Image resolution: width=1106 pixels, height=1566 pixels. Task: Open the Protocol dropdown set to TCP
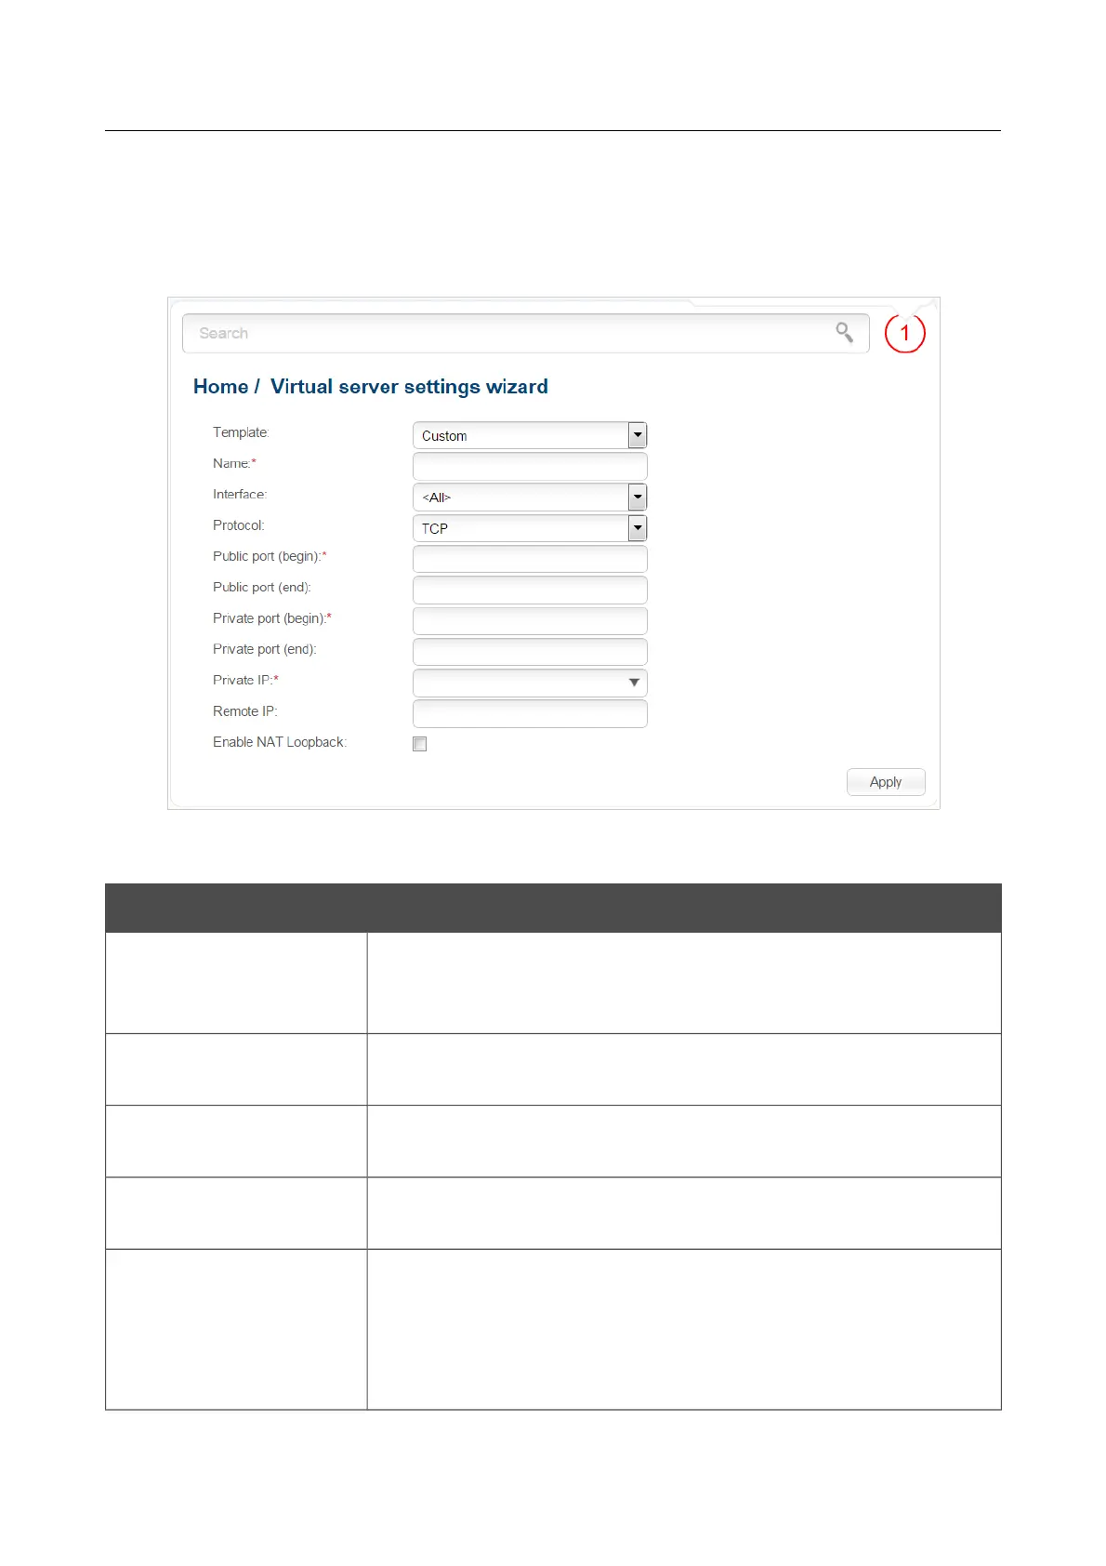[x=530, y=528]
